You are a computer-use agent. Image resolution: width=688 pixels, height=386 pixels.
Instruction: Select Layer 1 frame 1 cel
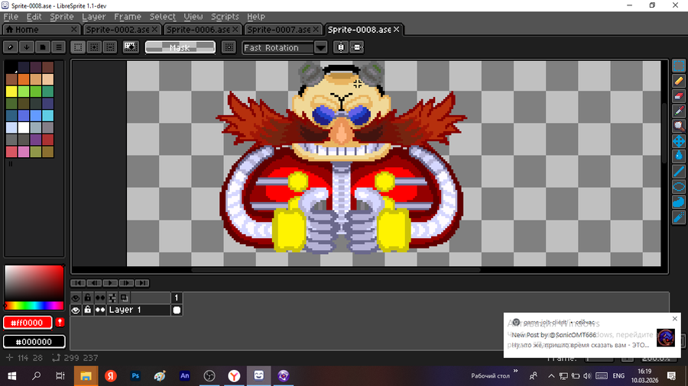177,310
